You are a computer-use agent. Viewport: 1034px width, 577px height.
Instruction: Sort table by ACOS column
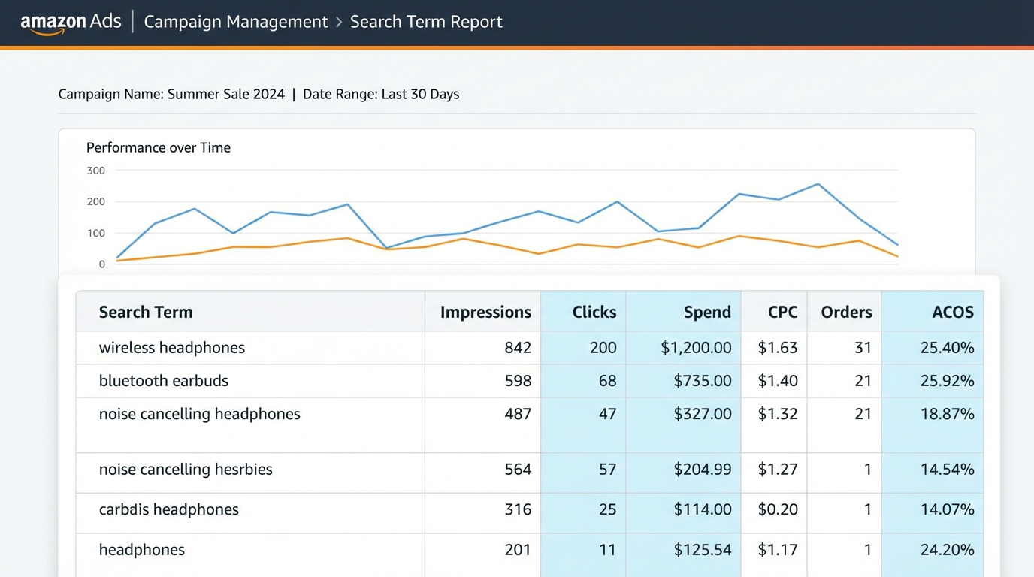point(953,312)
